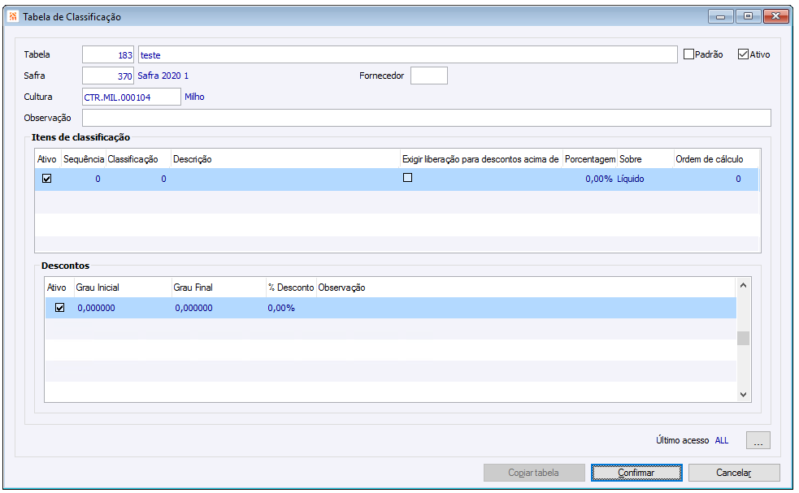Click the Copiar tabela button
Viewport: 799px width, 493px height.
[x=534, y=473]
